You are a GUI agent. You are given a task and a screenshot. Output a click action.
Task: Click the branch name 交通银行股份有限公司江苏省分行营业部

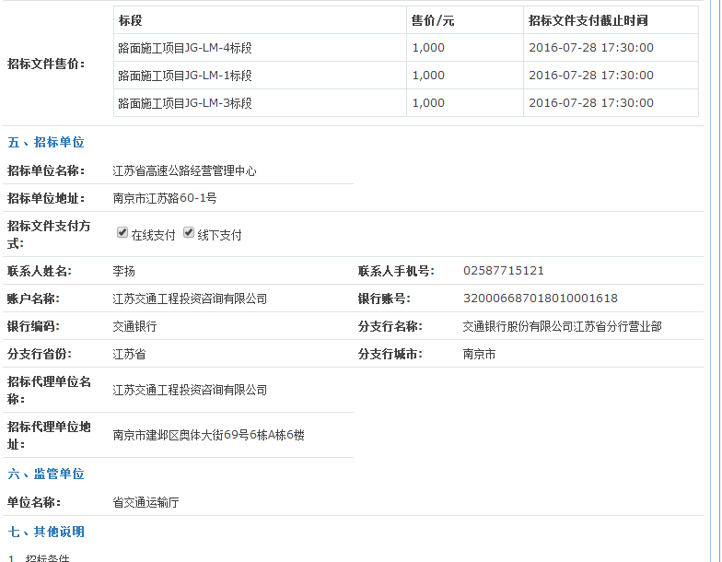tap(562, 326)
